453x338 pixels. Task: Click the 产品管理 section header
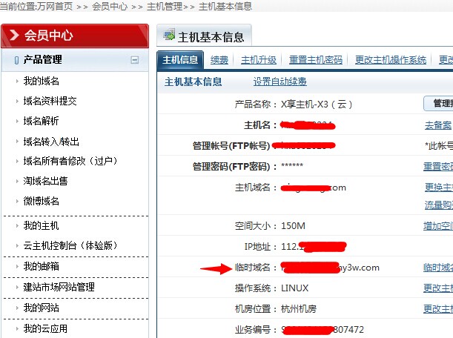point(75,60)
